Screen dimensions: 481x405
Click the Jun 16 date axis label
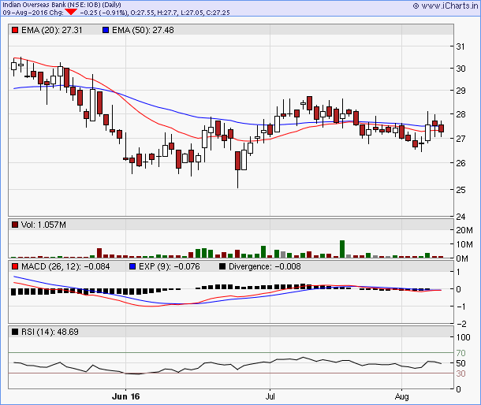126,396
